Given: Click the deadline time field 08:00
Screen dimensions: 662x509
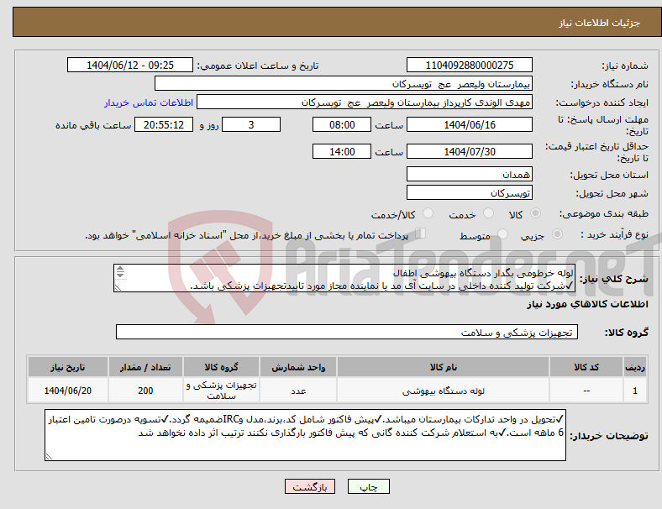Looking at the screenshot, I should point(342,124).
